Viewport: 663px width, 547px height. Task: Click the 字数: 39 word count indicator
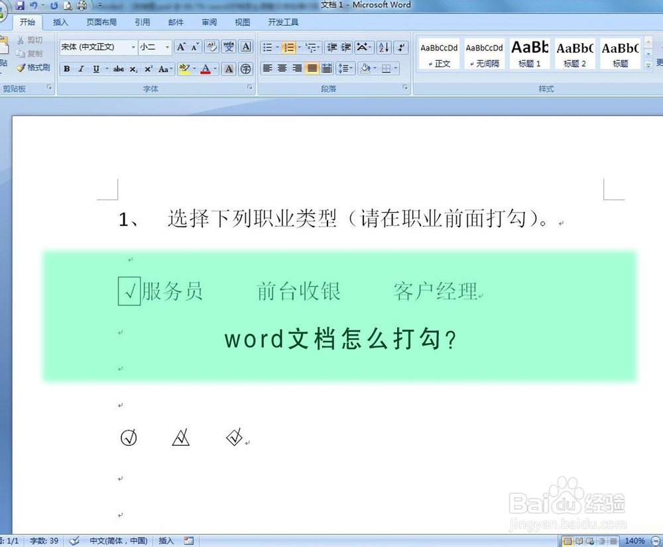pos(42,541)
